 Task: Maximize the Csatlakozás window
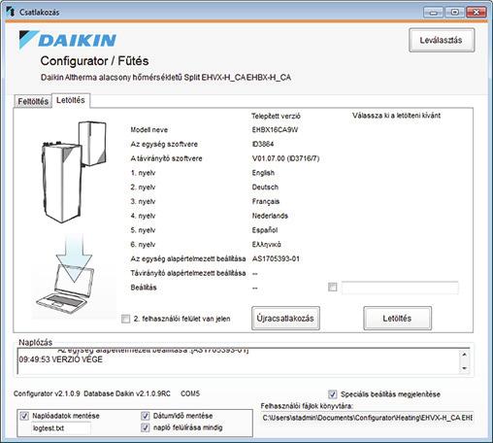(454, 13)
